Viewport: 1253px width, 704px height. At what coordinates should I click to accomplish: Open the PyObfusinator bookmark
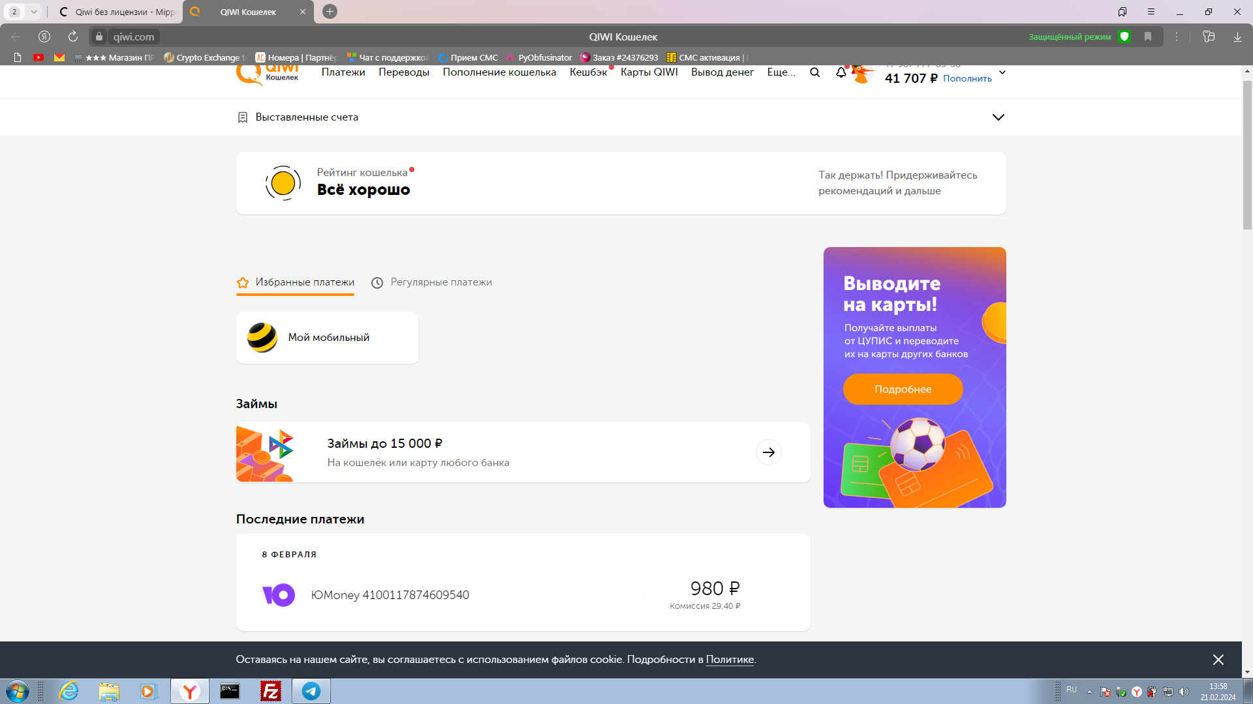pyautogui.click(x=539, y=57)
